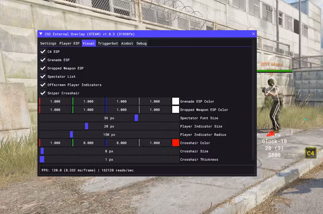Screen dimensions: 323x214
Task: Open the Grenade ESP Color white swatch
Action: click(176, 101)
